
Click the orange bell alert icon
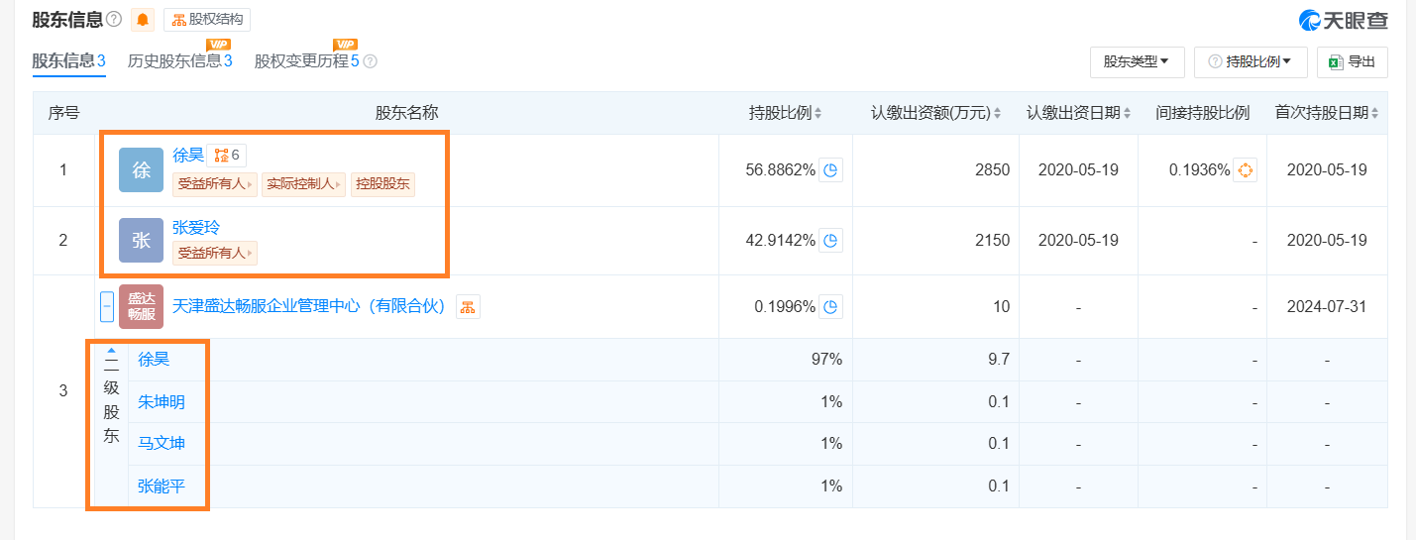(143, 19)
